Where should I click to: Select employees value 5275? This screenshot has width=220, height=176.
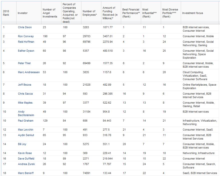(86, 144)
